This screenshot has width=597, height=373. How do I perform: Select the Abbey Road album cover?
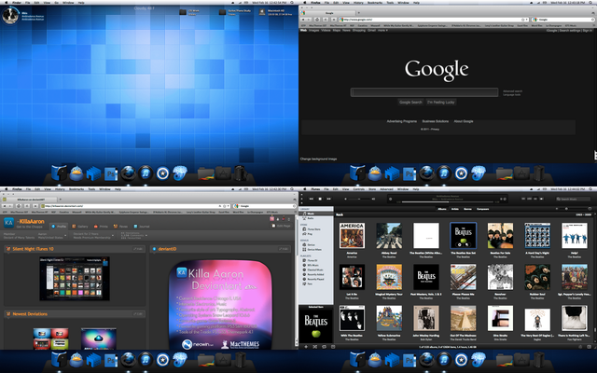pos(389,236)
